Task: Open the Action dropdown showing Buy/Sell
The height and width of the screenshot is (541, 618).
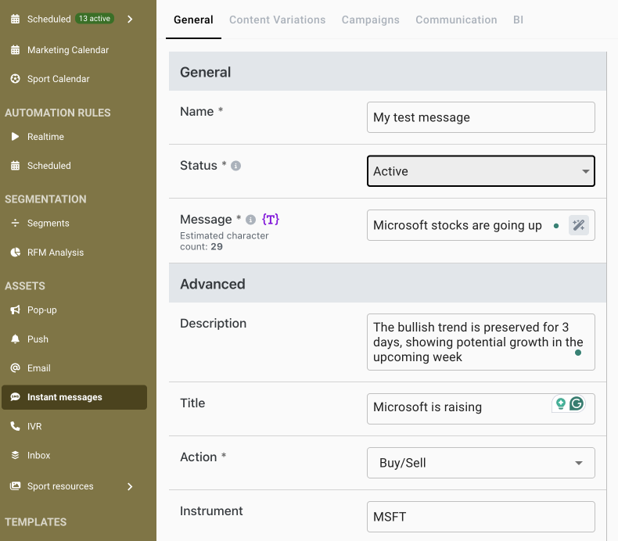Action: point(480,463)
